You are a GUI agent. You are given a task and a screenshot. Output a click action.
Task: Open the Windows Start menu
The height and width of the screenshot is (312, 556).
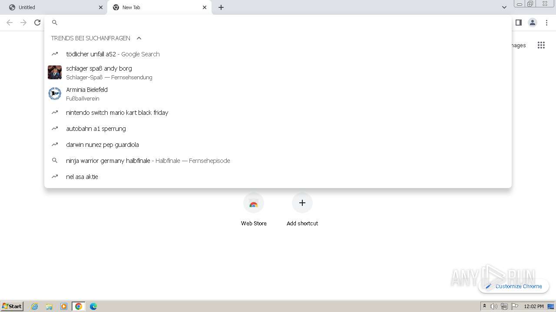tap(12, 306)
